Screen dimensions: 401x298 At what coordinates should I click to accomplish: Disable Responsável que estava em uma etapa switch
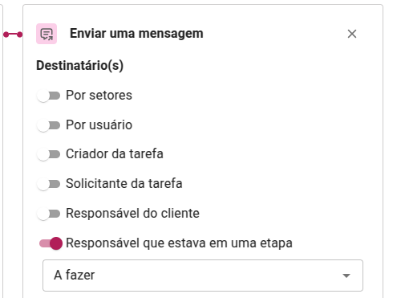[51, 243]
